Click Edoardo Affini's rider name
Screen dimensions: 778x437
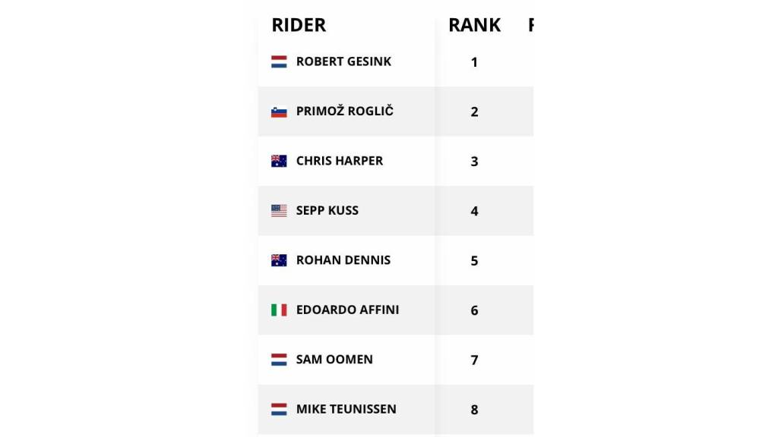click(347, 310)
